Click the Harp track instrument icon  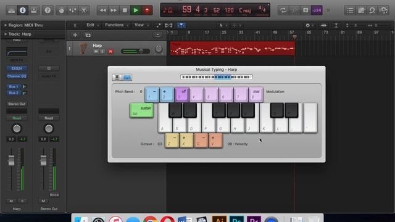pos(83,48)
